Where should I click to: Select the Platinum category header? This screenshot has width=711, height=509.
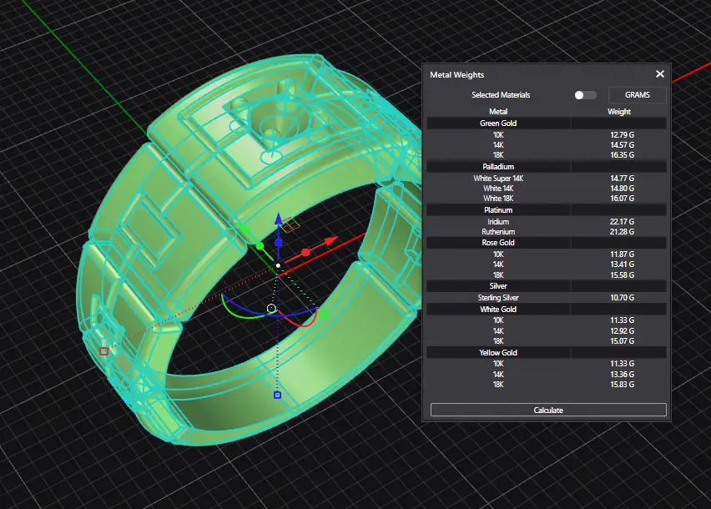498,210
